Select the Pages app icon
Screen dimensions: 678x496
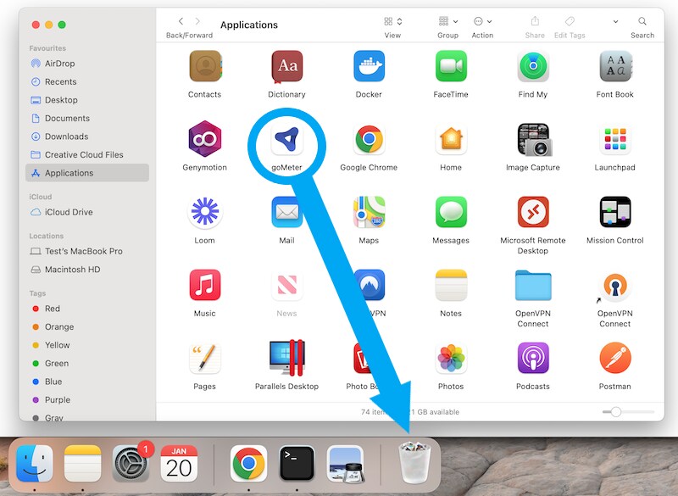(x=205, y=358)
